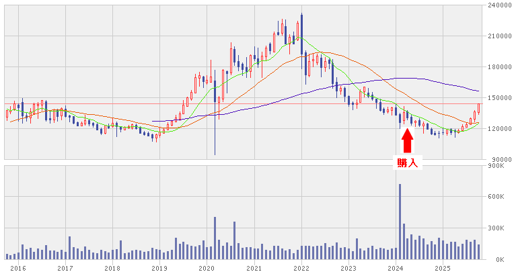Click the horizontal red current price line

(x=135, y=104)
